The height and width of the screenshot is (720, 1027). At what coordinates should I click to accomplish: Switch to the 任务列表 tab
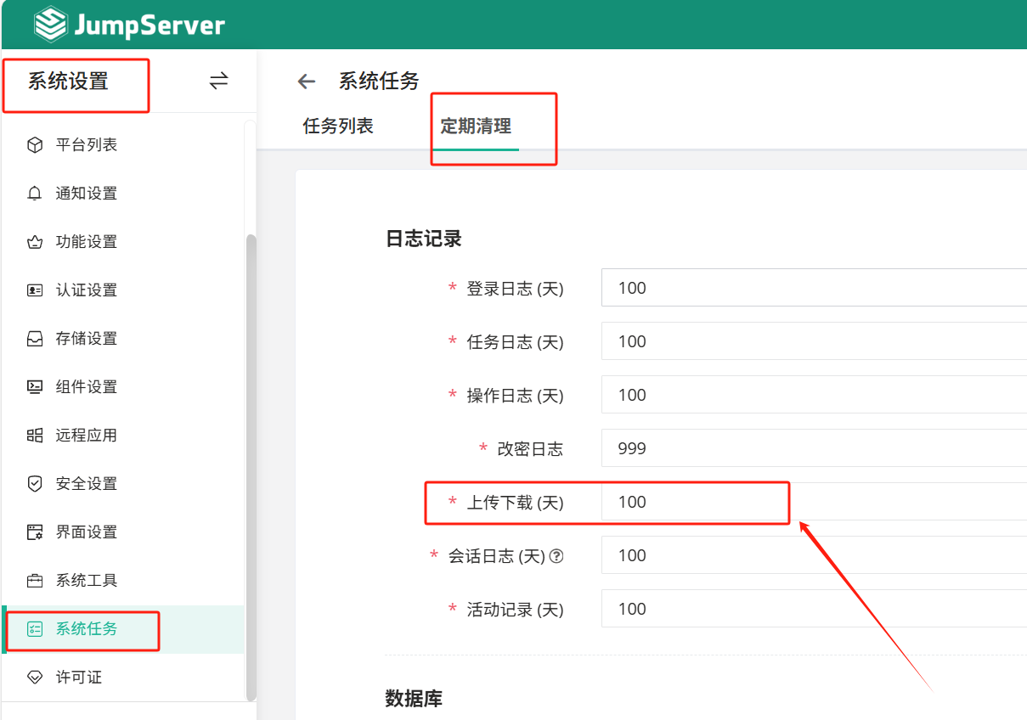click(x=338, y=127)
